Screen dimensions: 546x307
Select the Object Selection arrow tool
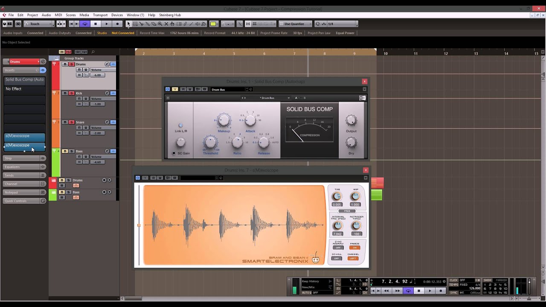128,24
